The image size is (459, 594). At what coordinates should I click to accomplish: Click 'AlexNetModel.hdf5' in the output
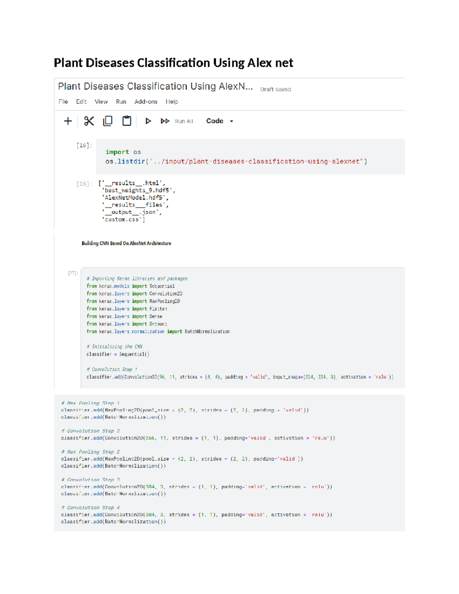click(x=135, y=198)
